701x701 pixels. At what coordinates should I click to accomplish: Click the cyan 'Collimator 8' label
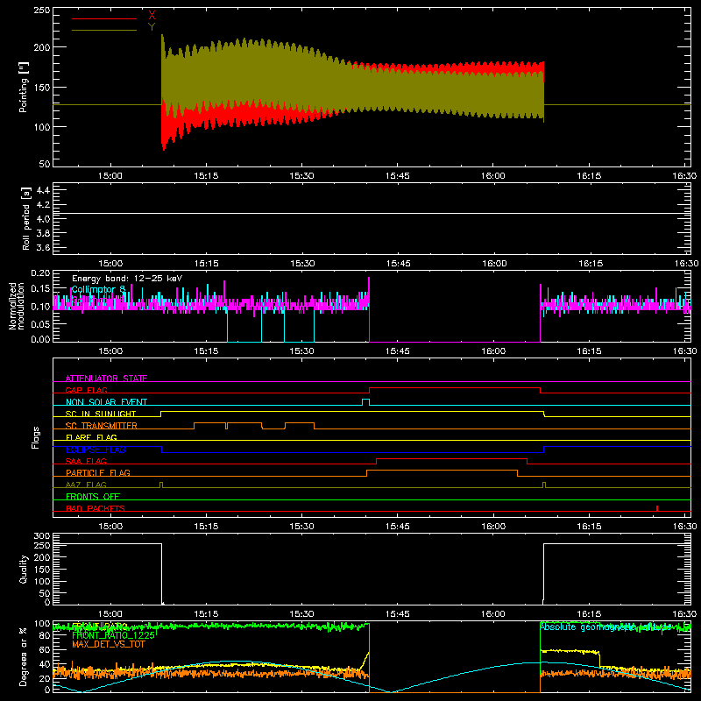[x=98, y=289]
